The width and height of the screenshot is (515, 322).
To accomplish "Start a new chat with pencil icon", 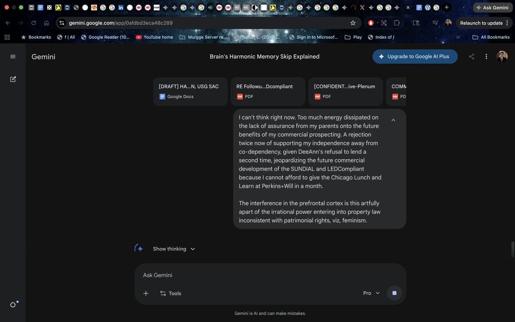I will coord(13,79).
